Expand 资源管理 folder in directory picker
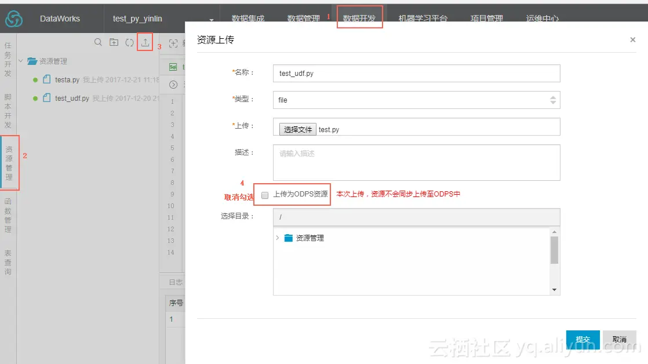648x364 pixels. (277, 238)
